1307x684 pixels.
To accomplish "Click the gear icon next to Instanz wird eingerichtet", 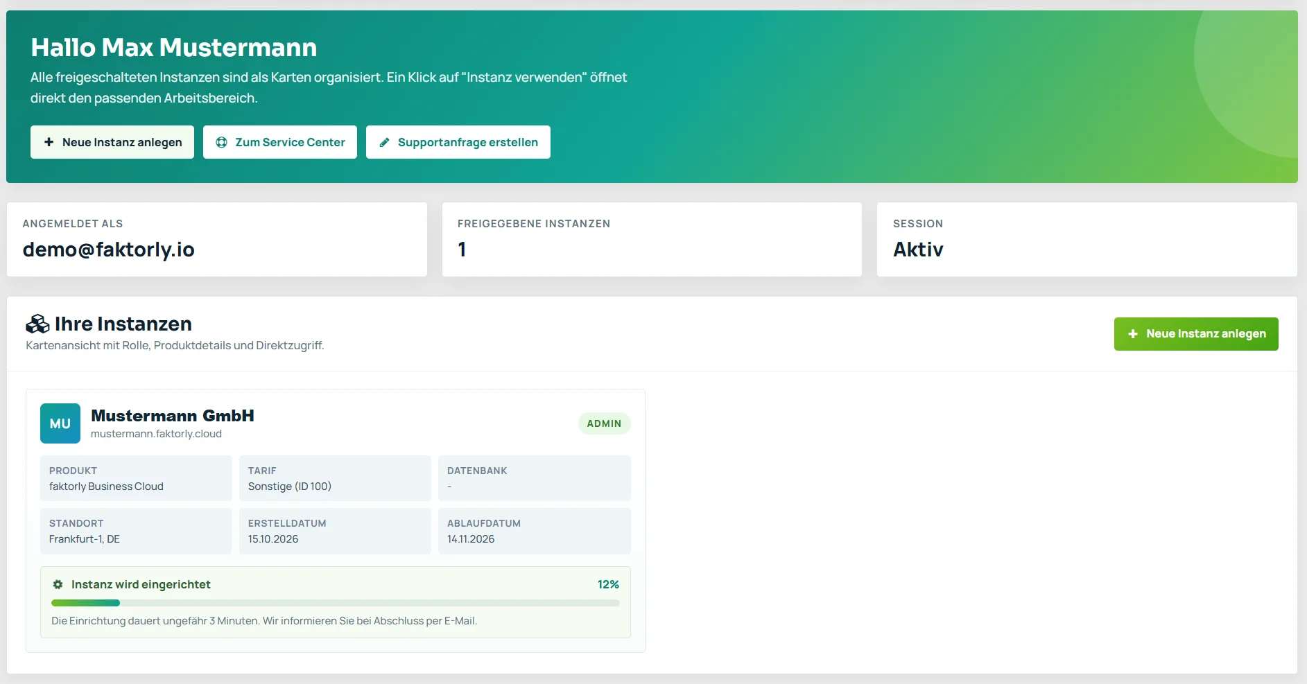I will pos(58,584).
